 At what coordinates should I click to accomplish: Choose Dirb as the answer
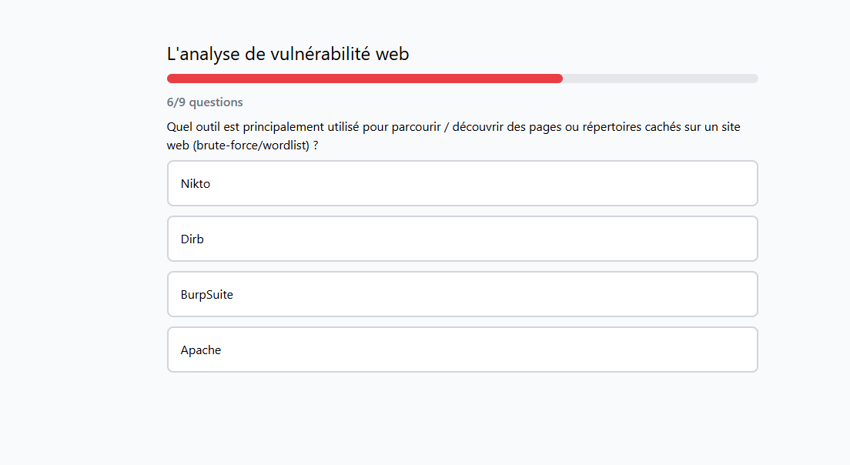coord(462,239)
